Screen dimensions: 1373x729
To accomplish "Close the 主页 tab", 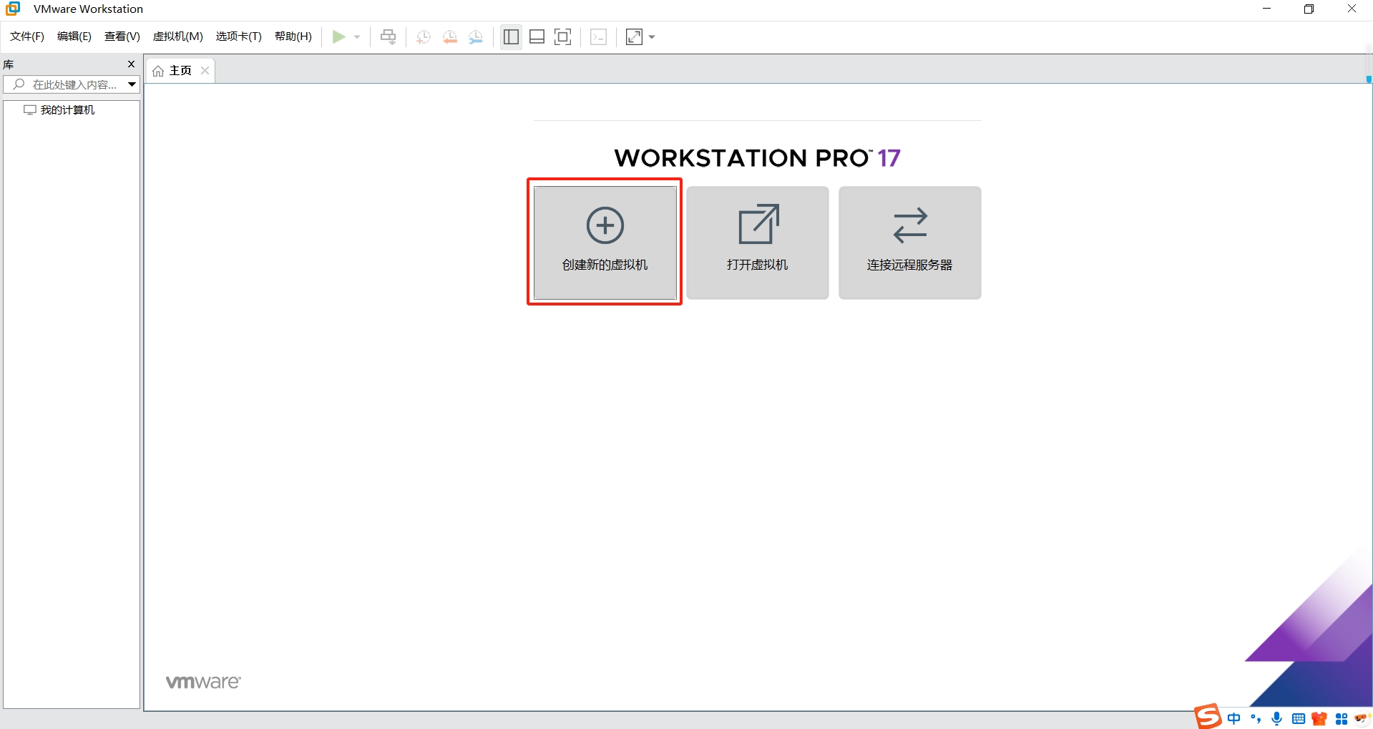I will pos(205,70).
